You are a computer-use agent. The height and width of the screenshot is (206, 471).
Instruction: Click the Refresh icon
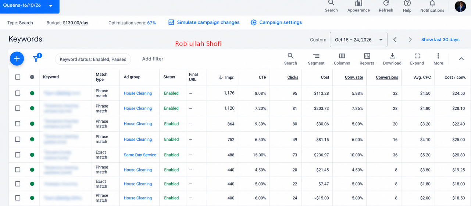(x=386, y=3)
